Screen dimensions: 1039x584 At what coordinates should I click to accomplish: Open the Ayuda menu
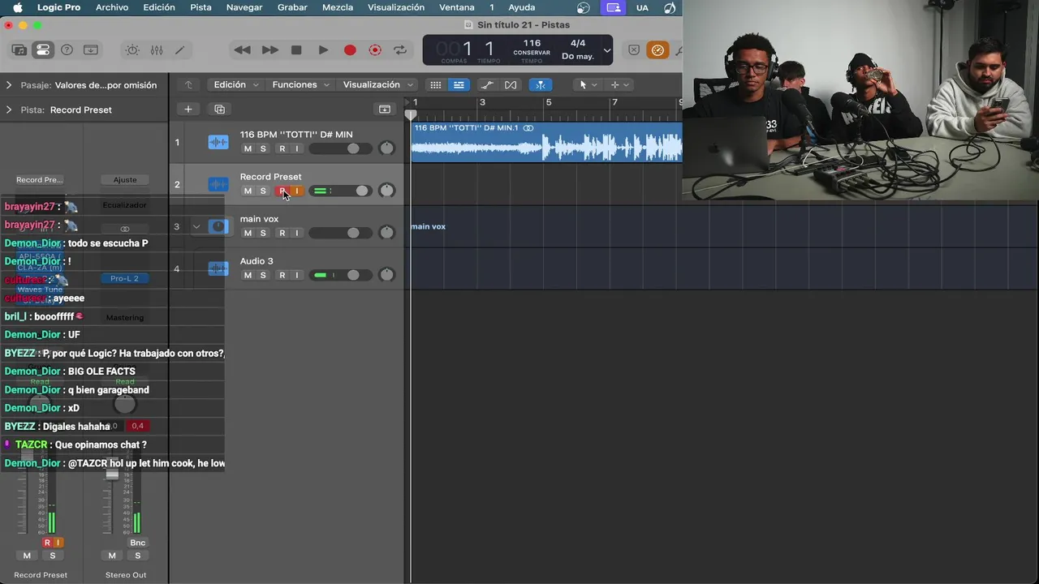522,7
